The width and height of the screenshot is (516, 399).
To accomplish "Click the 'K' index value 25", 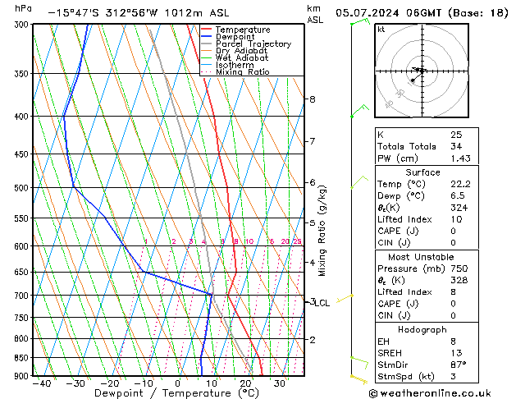I will point(456,135).
